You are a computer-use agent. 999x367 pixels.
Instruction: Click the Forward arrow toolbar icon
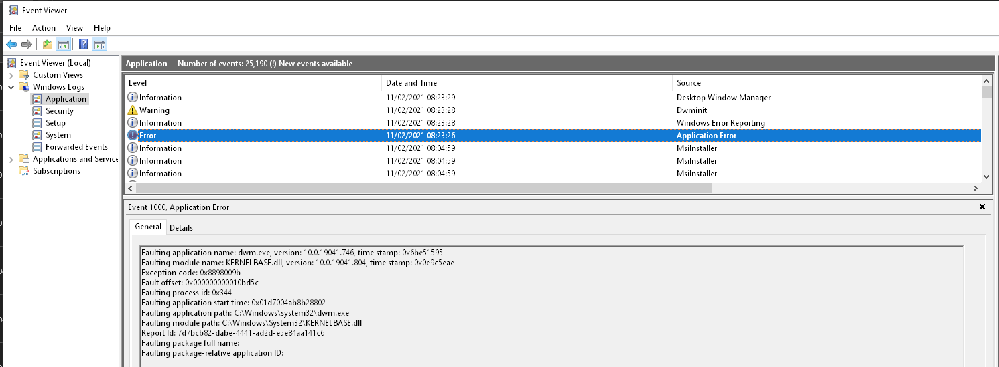pyautogui.click(x=27, y=45)
